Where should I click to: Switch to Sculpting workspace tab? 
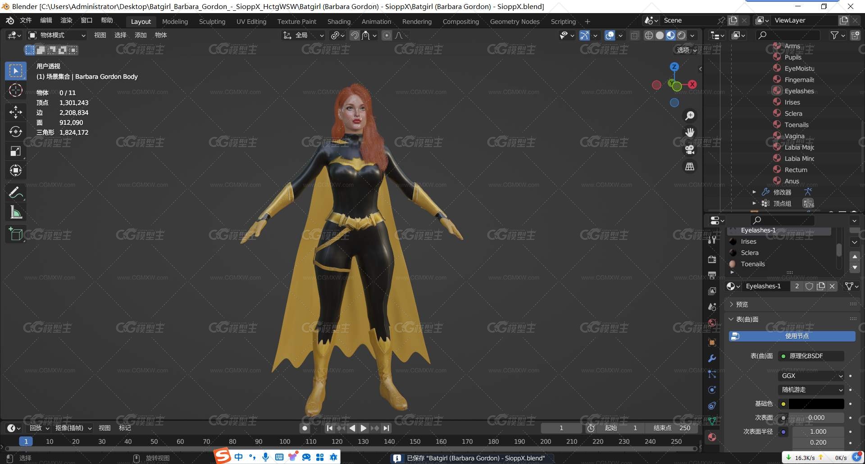pyautogui.click(x=212, y=22)
